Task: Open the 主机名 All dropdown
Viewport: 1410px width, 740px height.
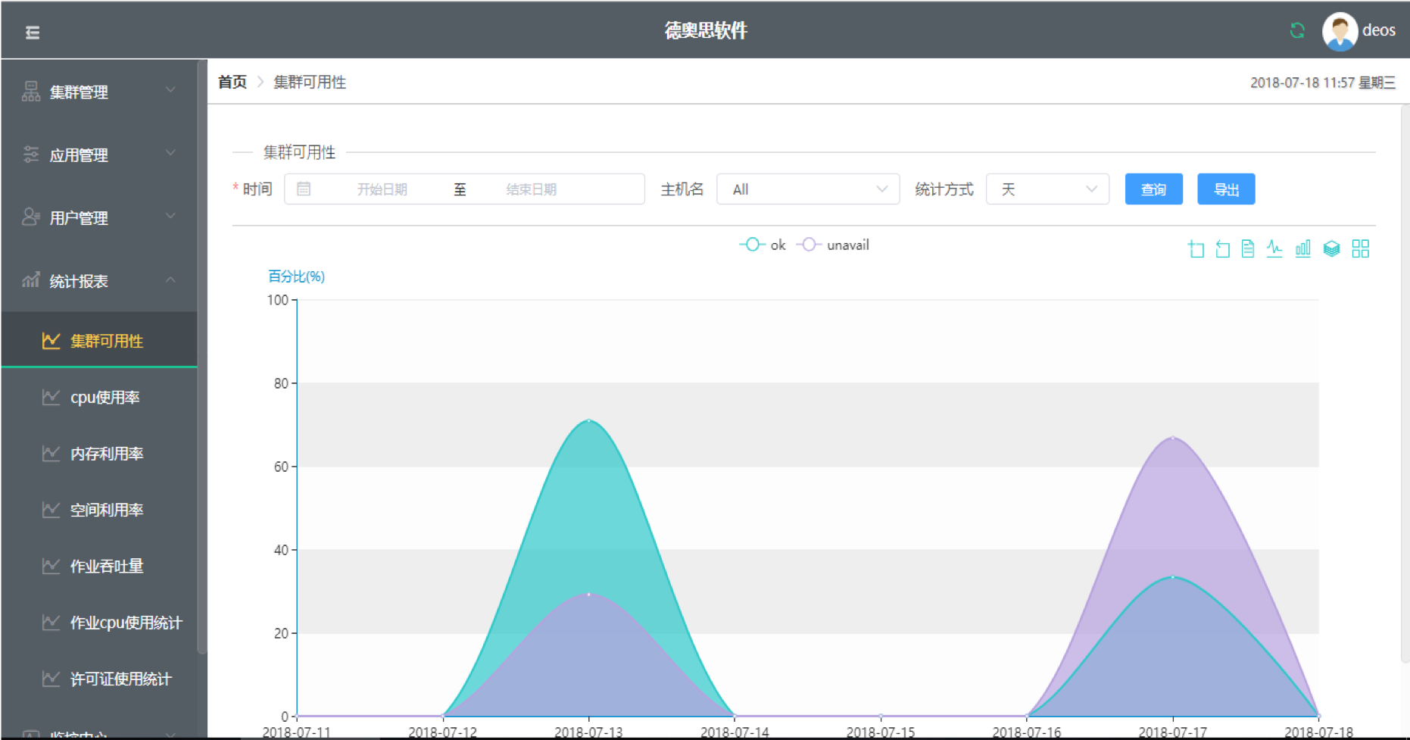Action: [808, 189]
